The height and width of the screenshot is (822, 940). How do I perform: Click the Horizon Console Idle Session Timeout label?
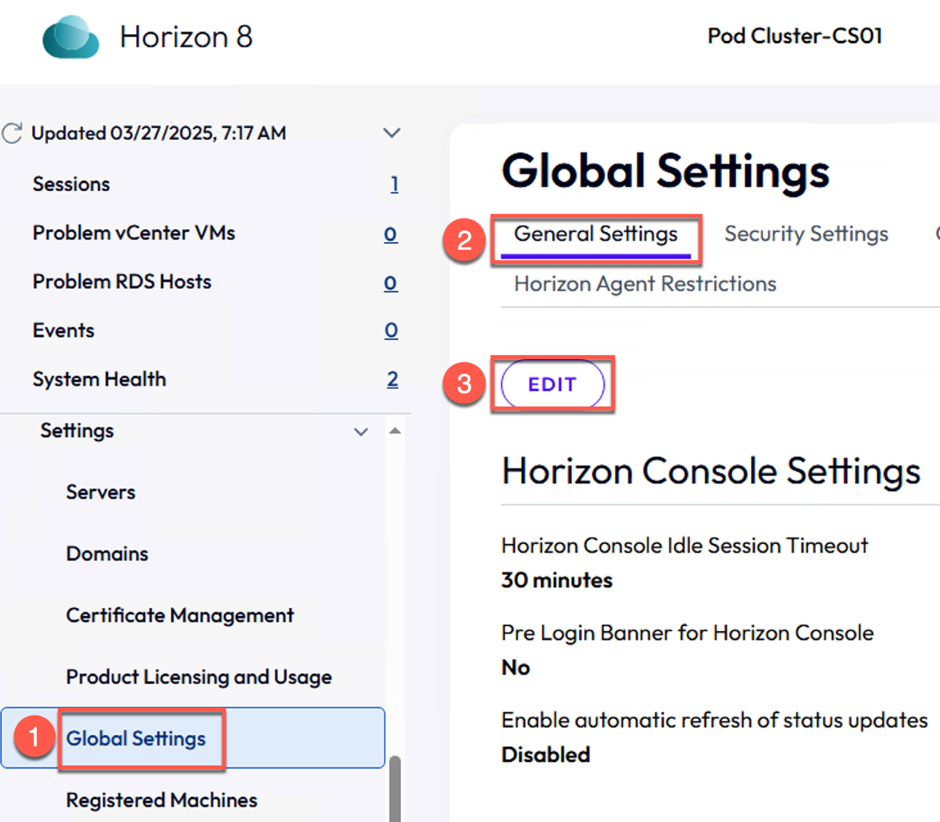684,546
